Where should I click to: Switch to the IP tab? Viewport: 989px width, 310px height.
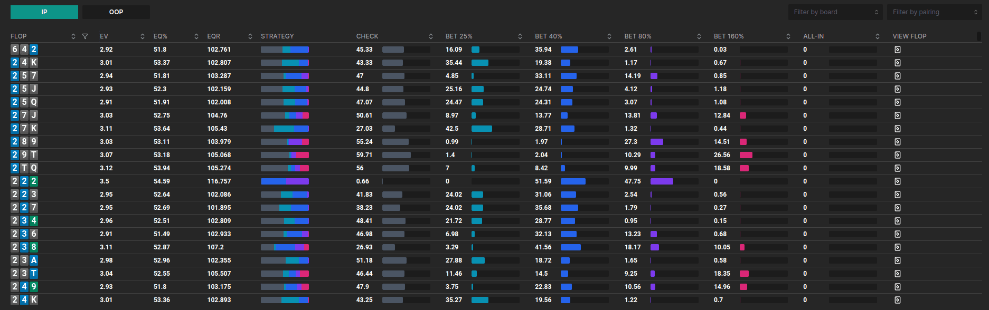click(x=44, y=12)
